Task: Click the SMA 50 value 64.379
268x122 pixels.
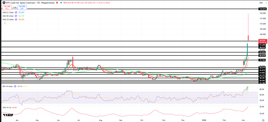Action: tap(21, 16)
